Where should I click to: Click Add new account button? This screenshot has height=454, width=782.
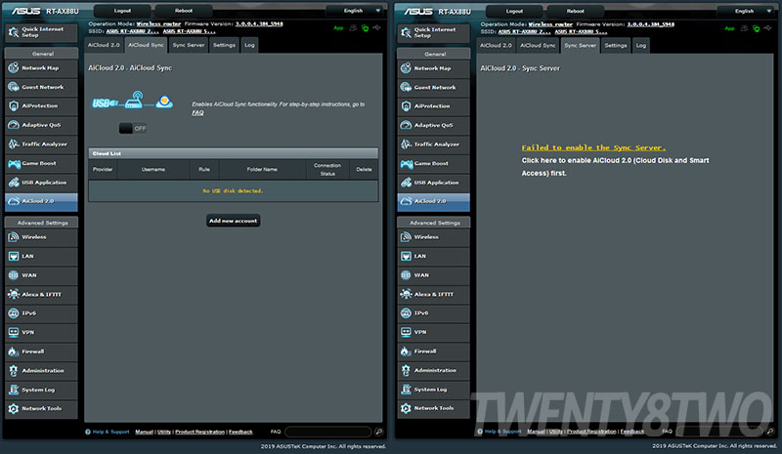pyautogui.click(x=233, y=221)
